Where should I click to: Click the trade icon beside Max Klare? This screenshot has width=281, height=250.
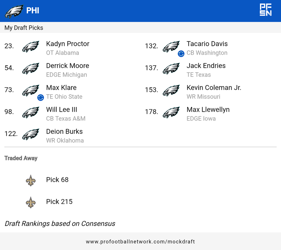coord(40,97)
